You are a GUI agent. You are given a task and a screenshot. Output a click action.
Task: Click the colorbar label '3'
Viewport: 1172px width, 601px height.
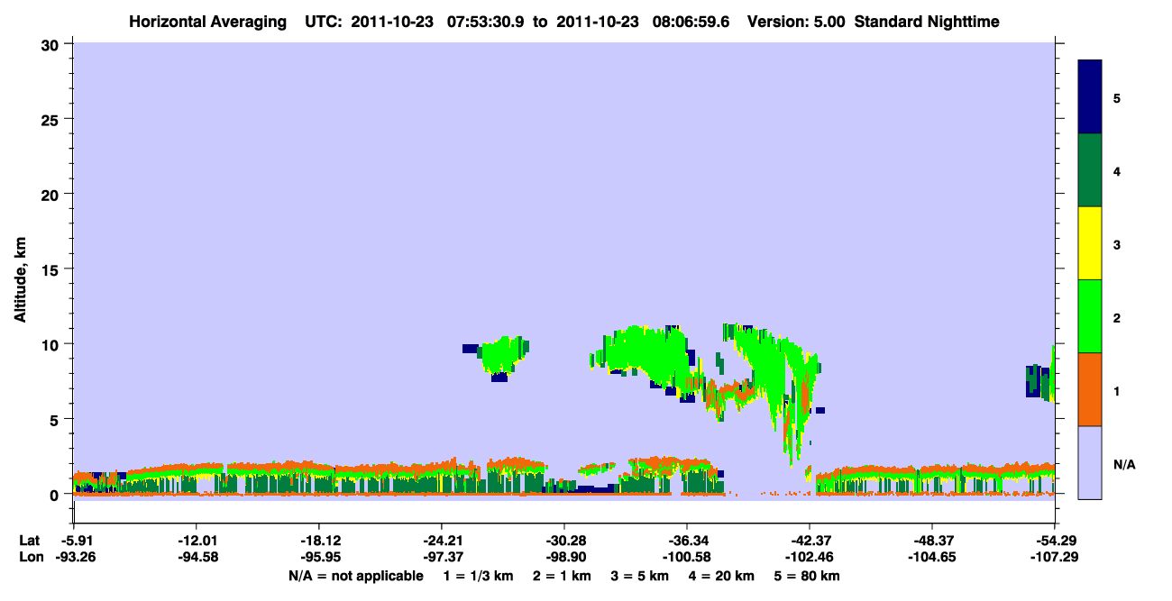(1117, 245)
